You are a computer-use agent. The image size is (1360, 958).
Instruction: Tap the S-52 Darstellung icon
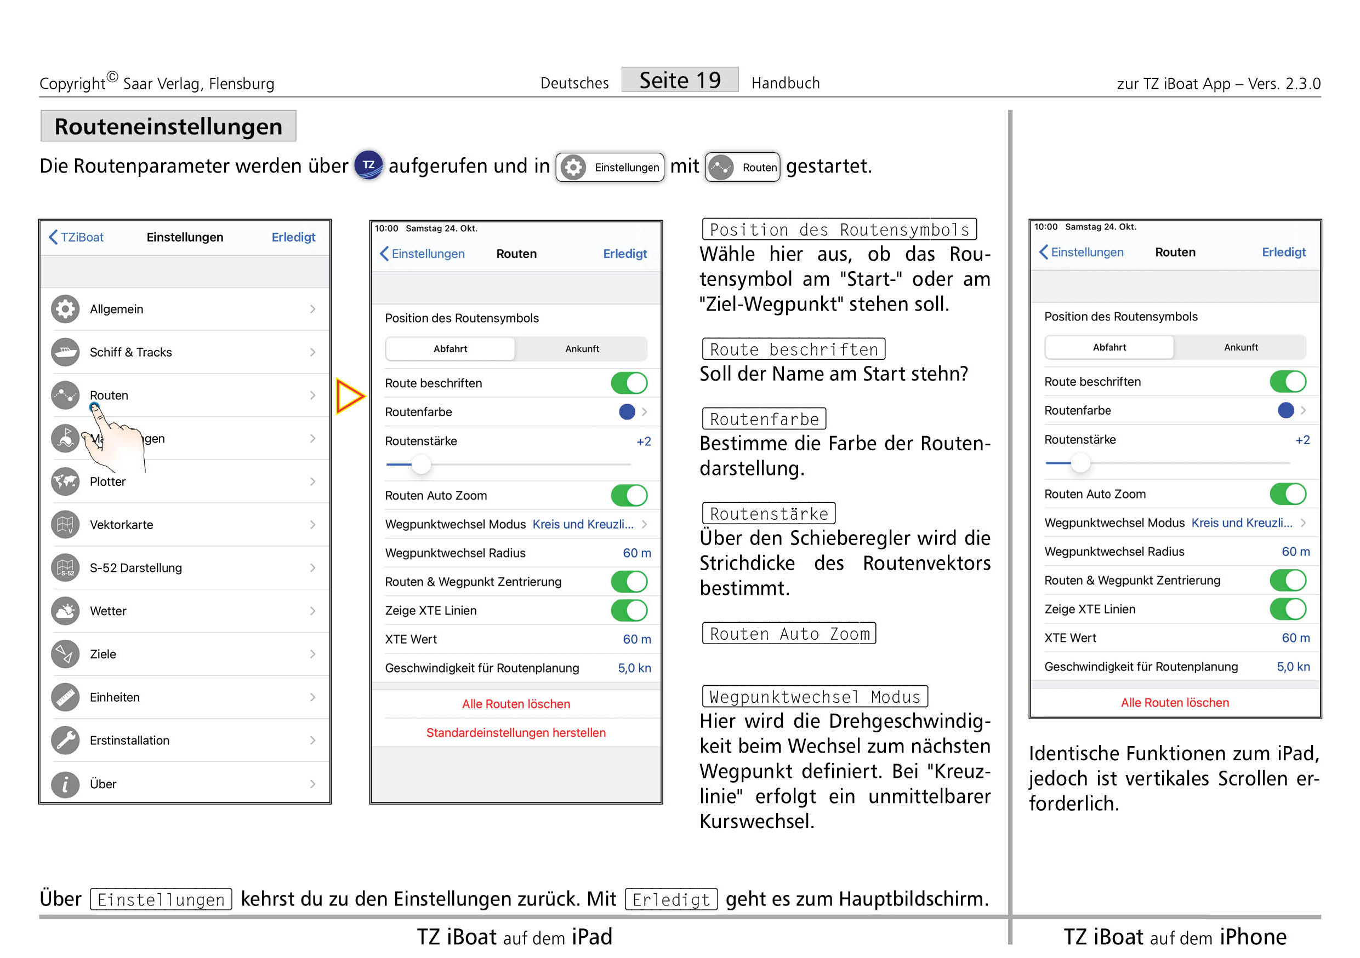click(x=65, y=568)
